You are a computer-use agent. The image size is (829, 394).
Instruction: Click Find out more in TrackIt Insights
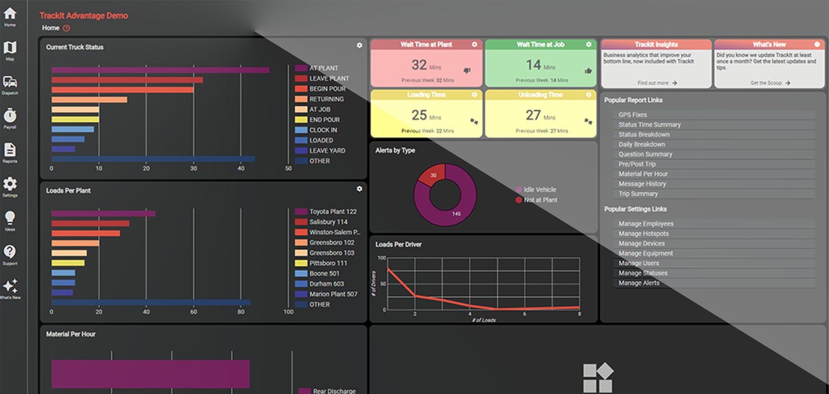point(657,83)
